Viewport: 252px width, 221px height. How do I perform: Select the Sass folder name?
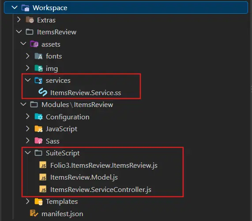[x=53, y=141]
